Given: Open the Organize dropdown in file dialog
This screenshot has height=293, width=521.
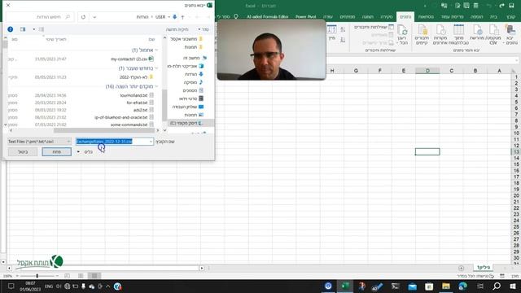Looking at the screenshot, I should (x=204, y=29).
